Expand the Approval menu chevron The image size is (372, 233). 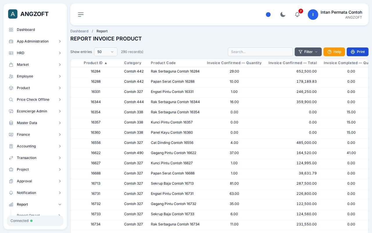[60, 181]
